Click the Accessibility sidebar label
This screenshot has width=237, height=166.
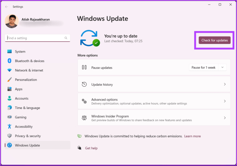pos(24,127)
